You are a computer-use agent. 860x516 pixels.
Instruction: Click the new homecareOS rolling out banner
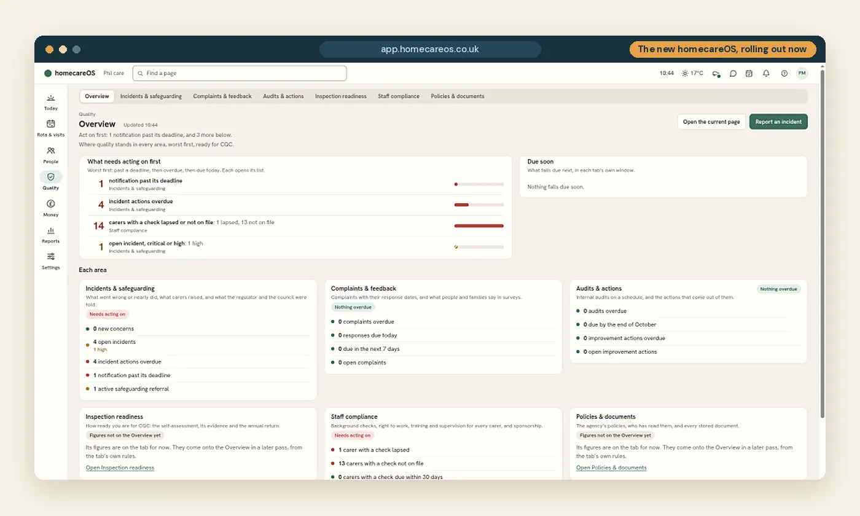click(x=722, y=49)
